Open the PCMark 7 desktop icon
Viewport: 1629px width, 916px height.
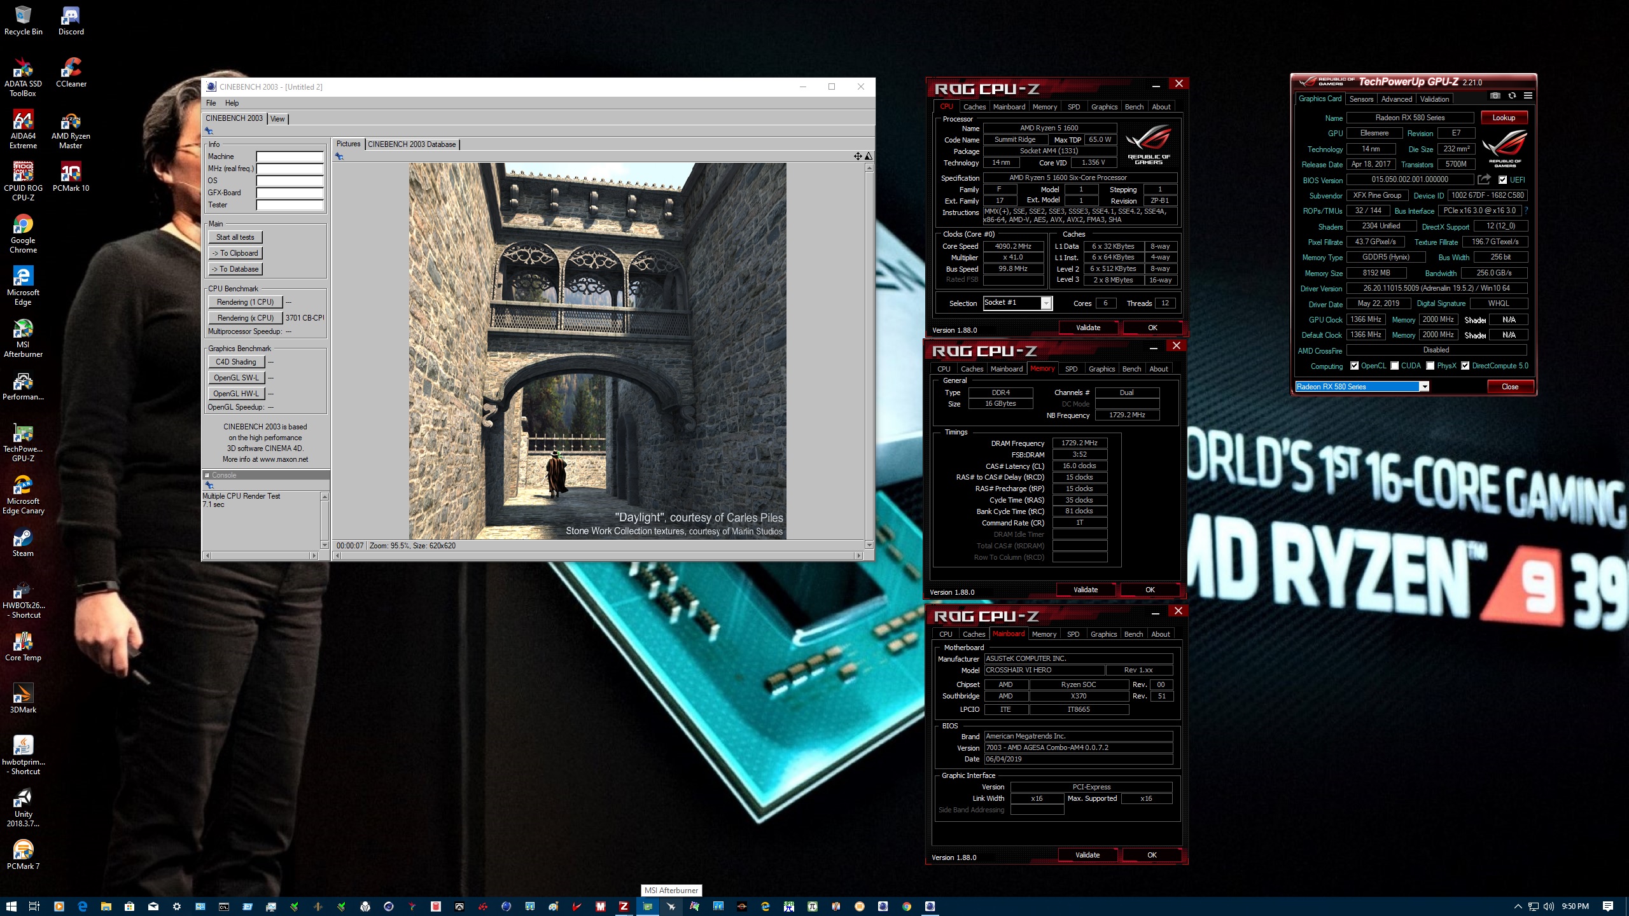(23, 856)
